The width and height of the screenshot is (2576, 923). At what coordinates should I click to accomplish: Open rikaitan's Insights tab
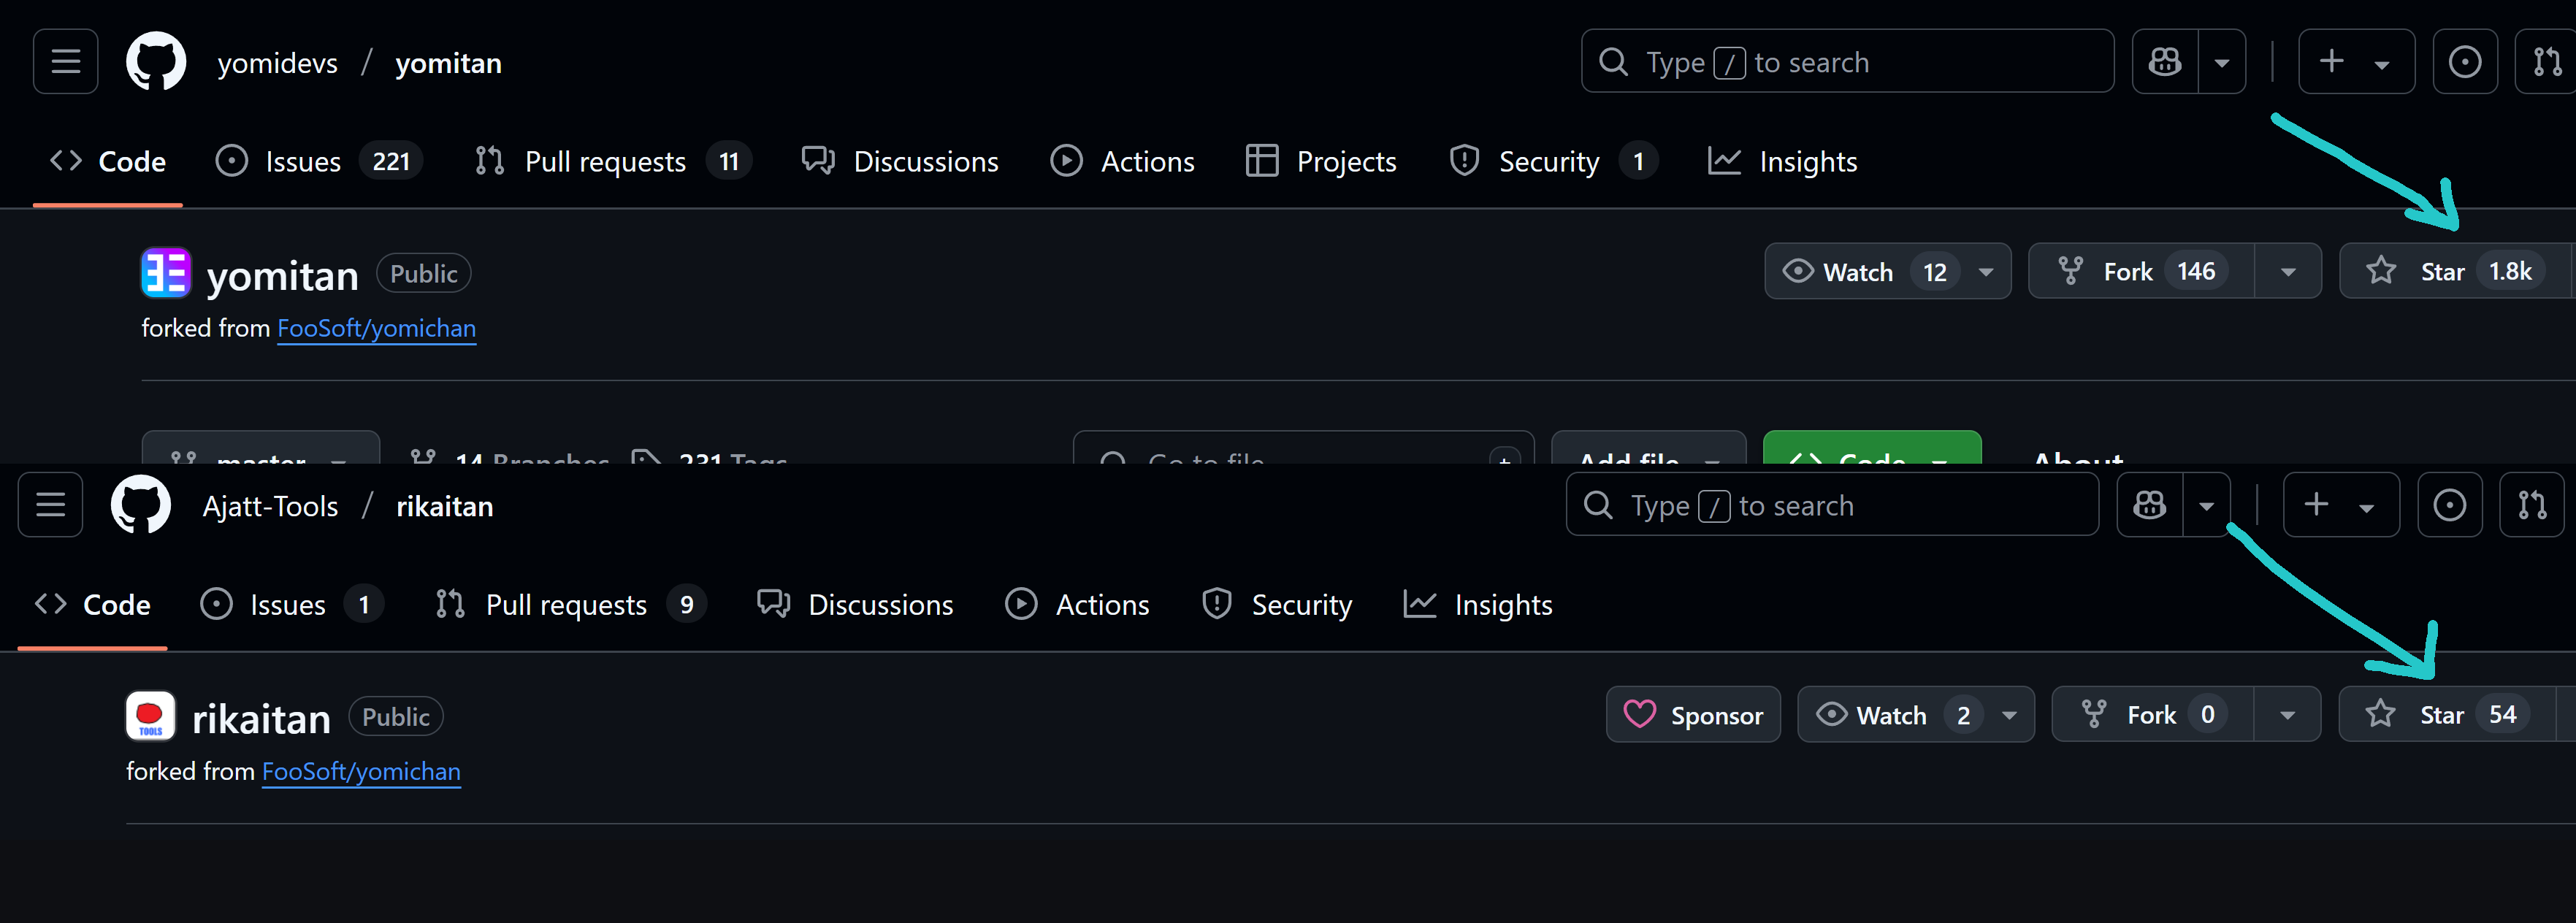pyautogui.click(x=1477, y=604)
